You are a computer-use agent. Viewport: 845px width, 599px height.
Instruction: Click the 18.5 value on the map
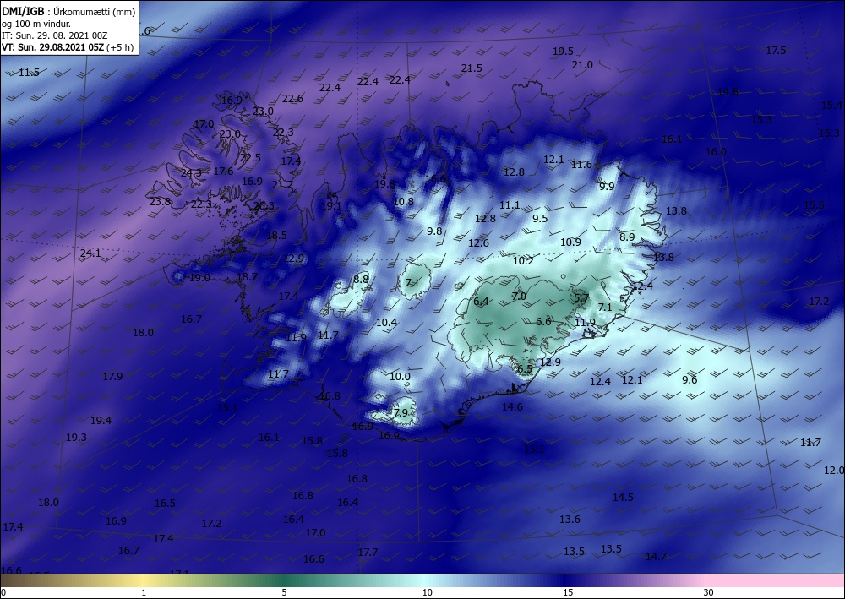[x=276, y=236]
